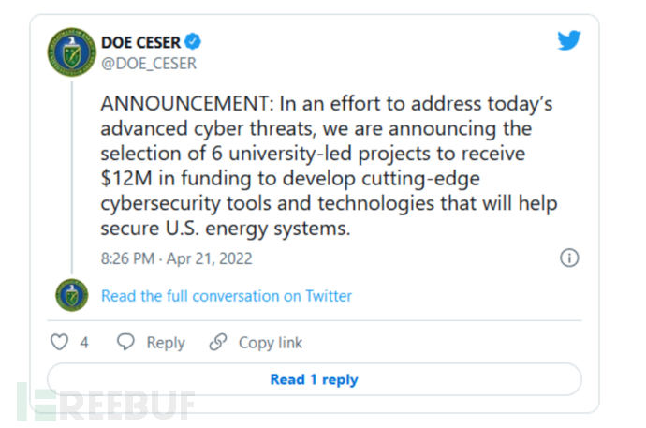This screenshot has height=428, width=646.
Task: Click the reply speech bubble icon
Action: click(x=125, y=343)
